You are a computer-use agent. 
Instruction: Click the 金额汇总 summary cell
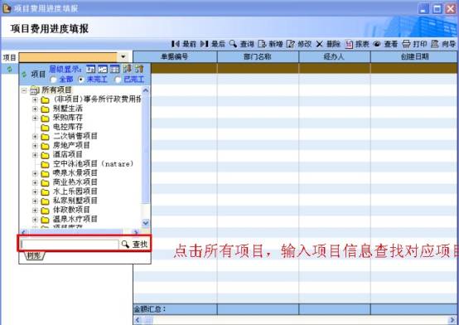point(175,309)
